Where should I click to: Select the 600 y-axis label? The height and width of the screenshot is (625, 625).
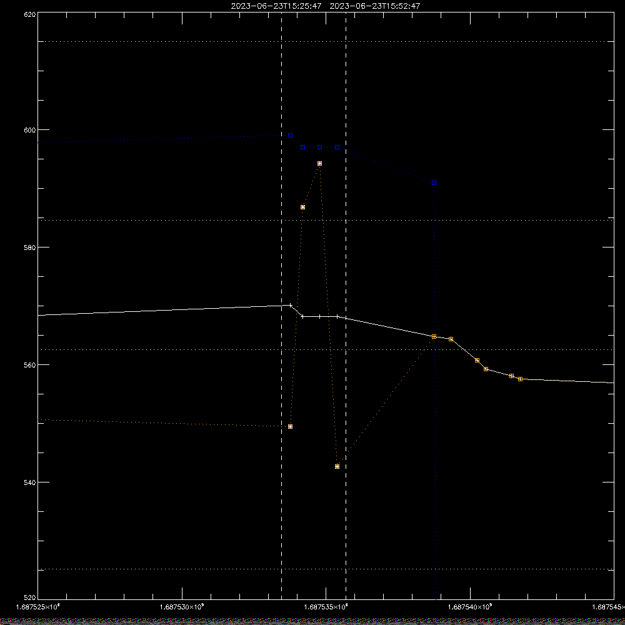pos(30,130)
